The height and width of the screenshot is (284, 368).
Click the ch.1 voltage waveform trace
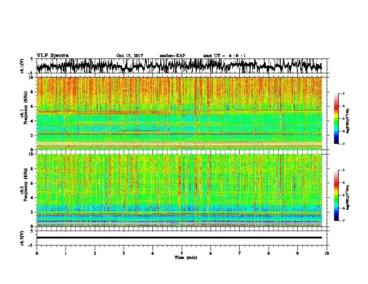coord(179,66)
